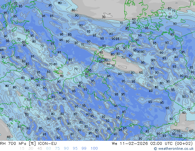Click the '9080' contour label pair
This screenshot has width=195, height=151.
[141, 51]
